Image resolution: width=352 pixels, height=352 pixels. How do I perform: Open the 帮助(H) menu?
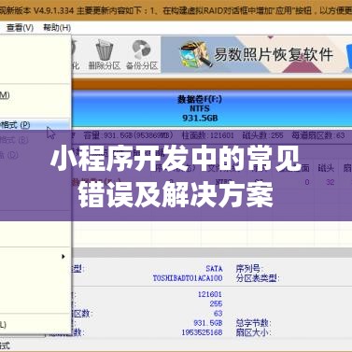pyautogui.click(x=57, y=28)
